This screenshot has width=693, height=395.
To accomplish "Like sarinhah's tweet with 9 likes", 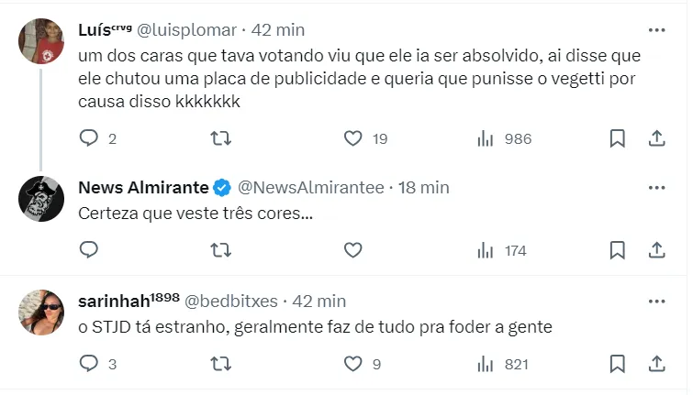I will click(353, 364).
